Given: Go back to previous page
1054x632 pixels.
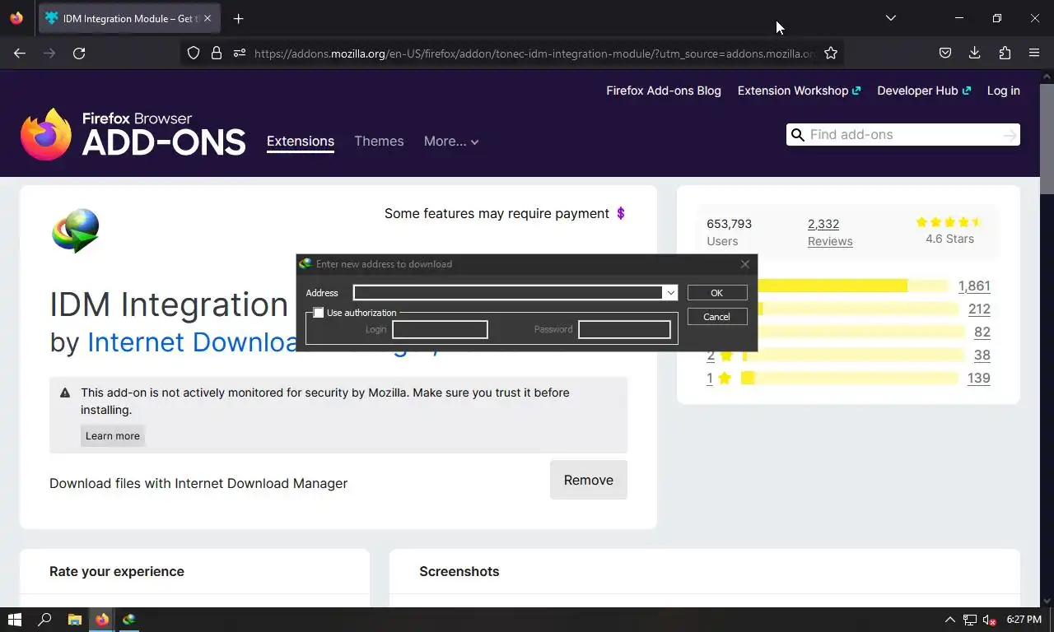Looking at the screenshot, I should tap(20, 53).
